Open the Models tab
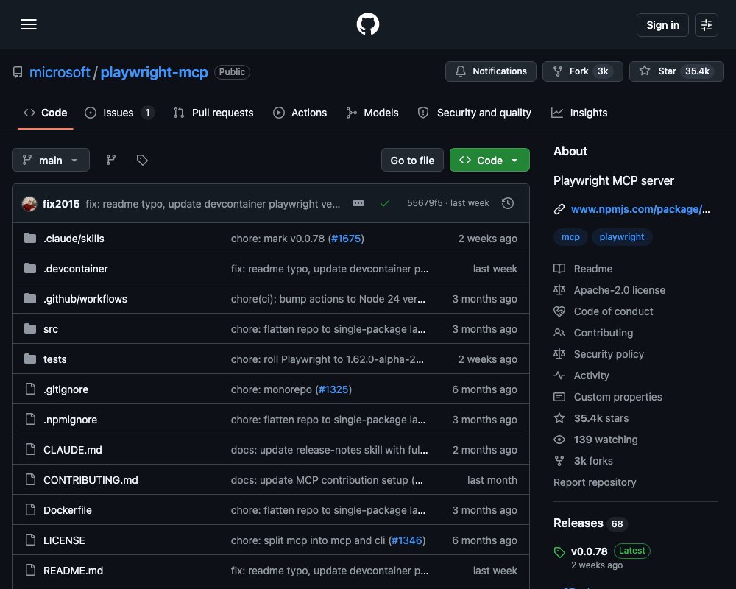Screen dimensions: 736x589 372,113
